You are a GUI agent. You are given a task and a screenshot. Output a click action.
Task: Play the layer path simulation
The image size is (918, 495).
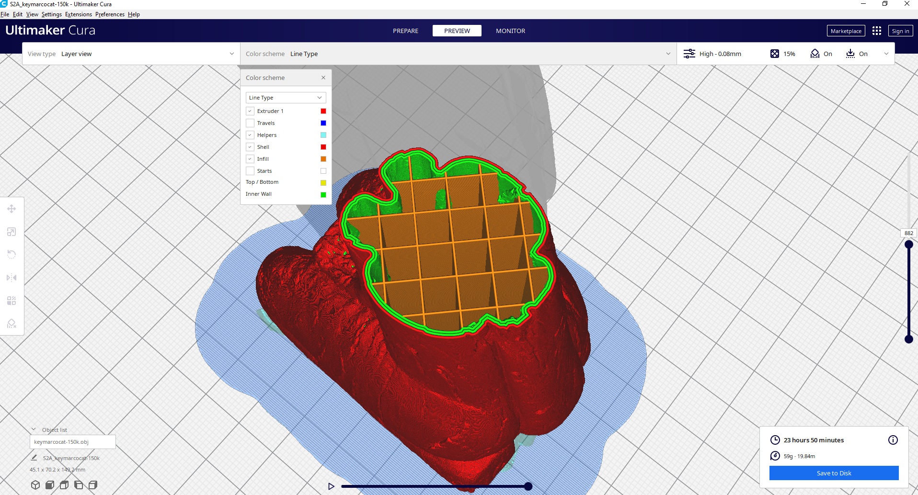331,486
